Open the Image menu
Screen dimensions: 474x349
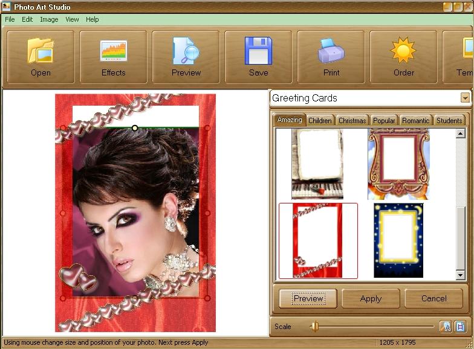pyautogui.click(x=49, y=19)
